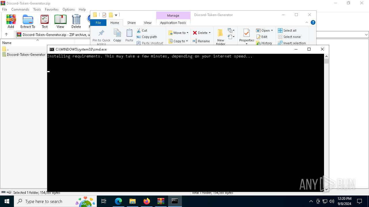
Task: Click WinRAR taskbar icon
Action: 161,201
